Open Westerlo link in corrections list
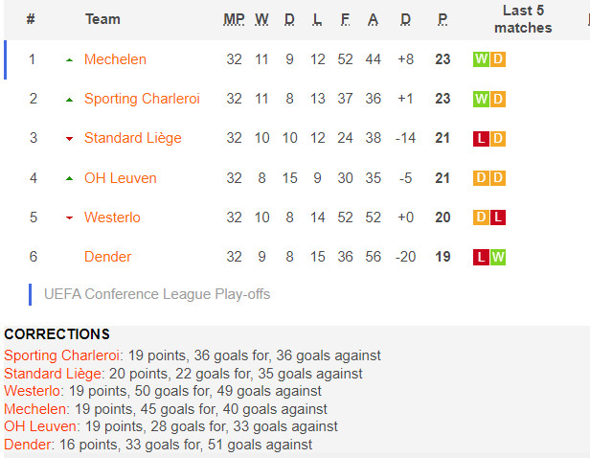The image size is (590, 458). coord(32,391)
